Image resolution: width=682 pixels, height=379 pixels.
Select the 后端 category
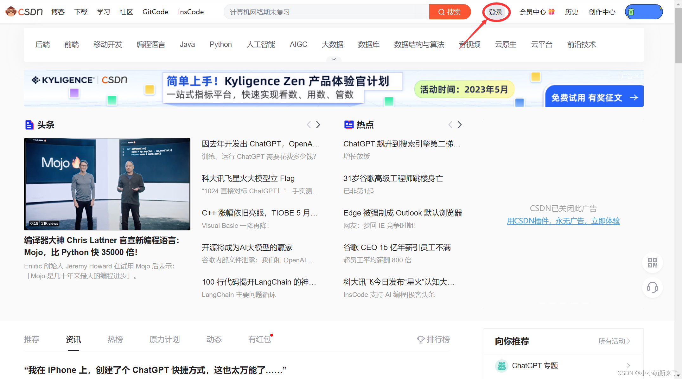click(x=43, y=44)
